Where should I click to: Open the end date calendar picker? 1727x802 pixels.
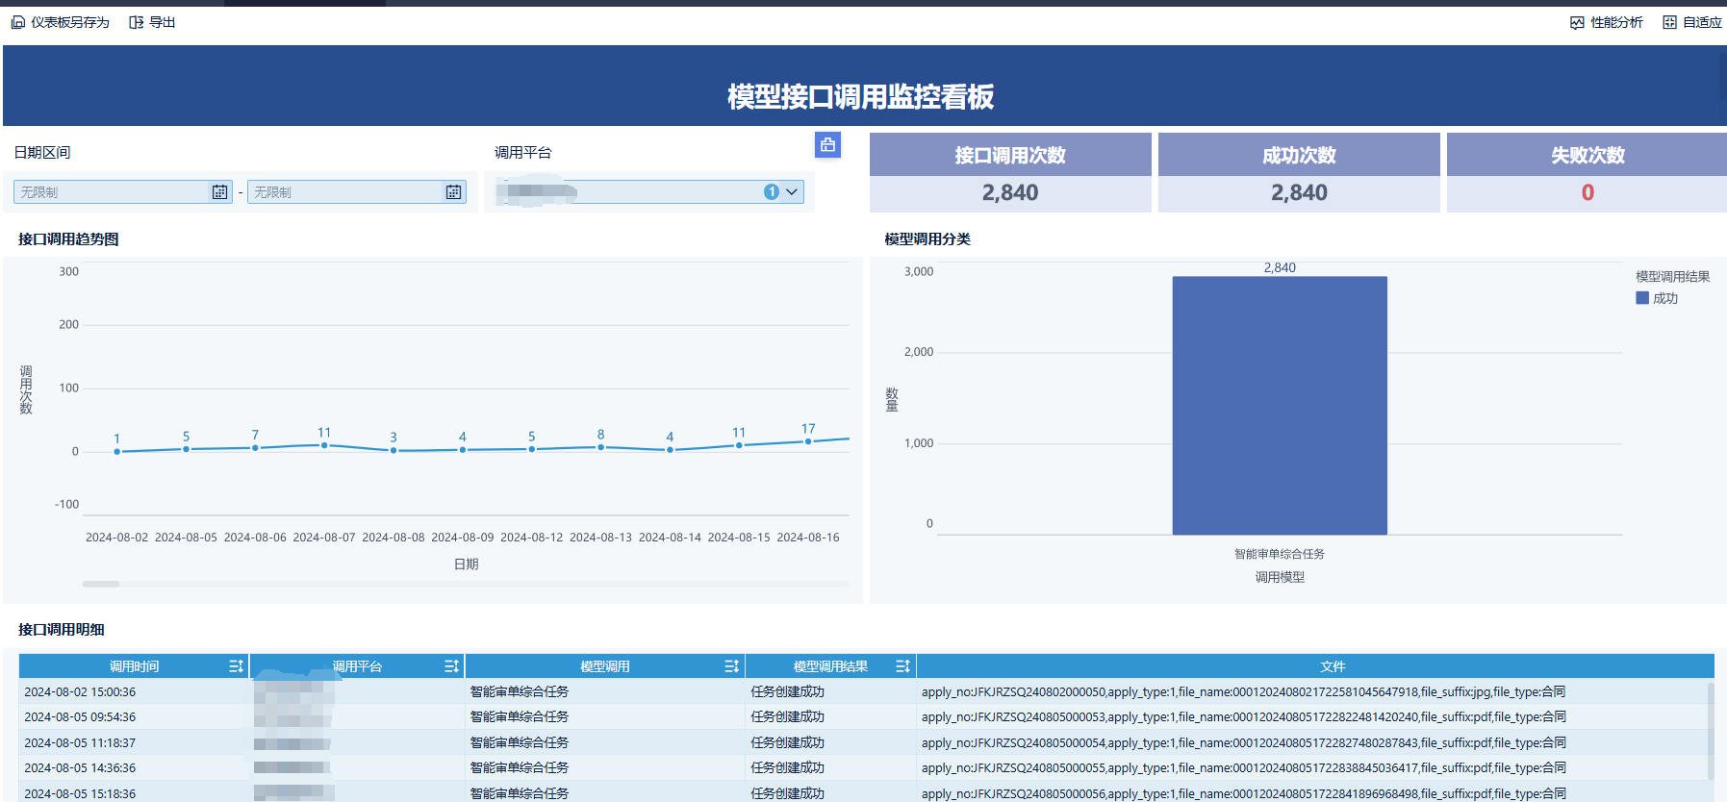pyautogui.click(x=453, y=192)
